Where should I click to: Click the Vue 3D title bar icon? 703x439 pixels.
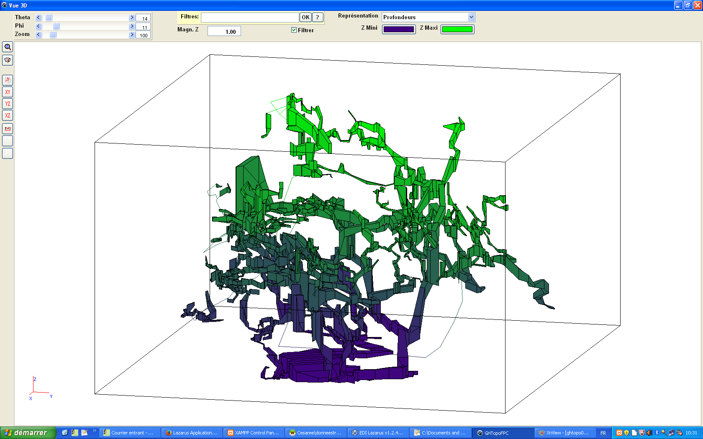click(x=4, y=5)
